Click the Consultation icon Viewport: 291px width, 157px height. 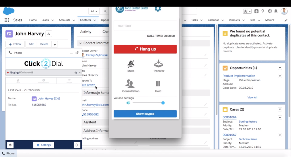click(x=131, y=84)
